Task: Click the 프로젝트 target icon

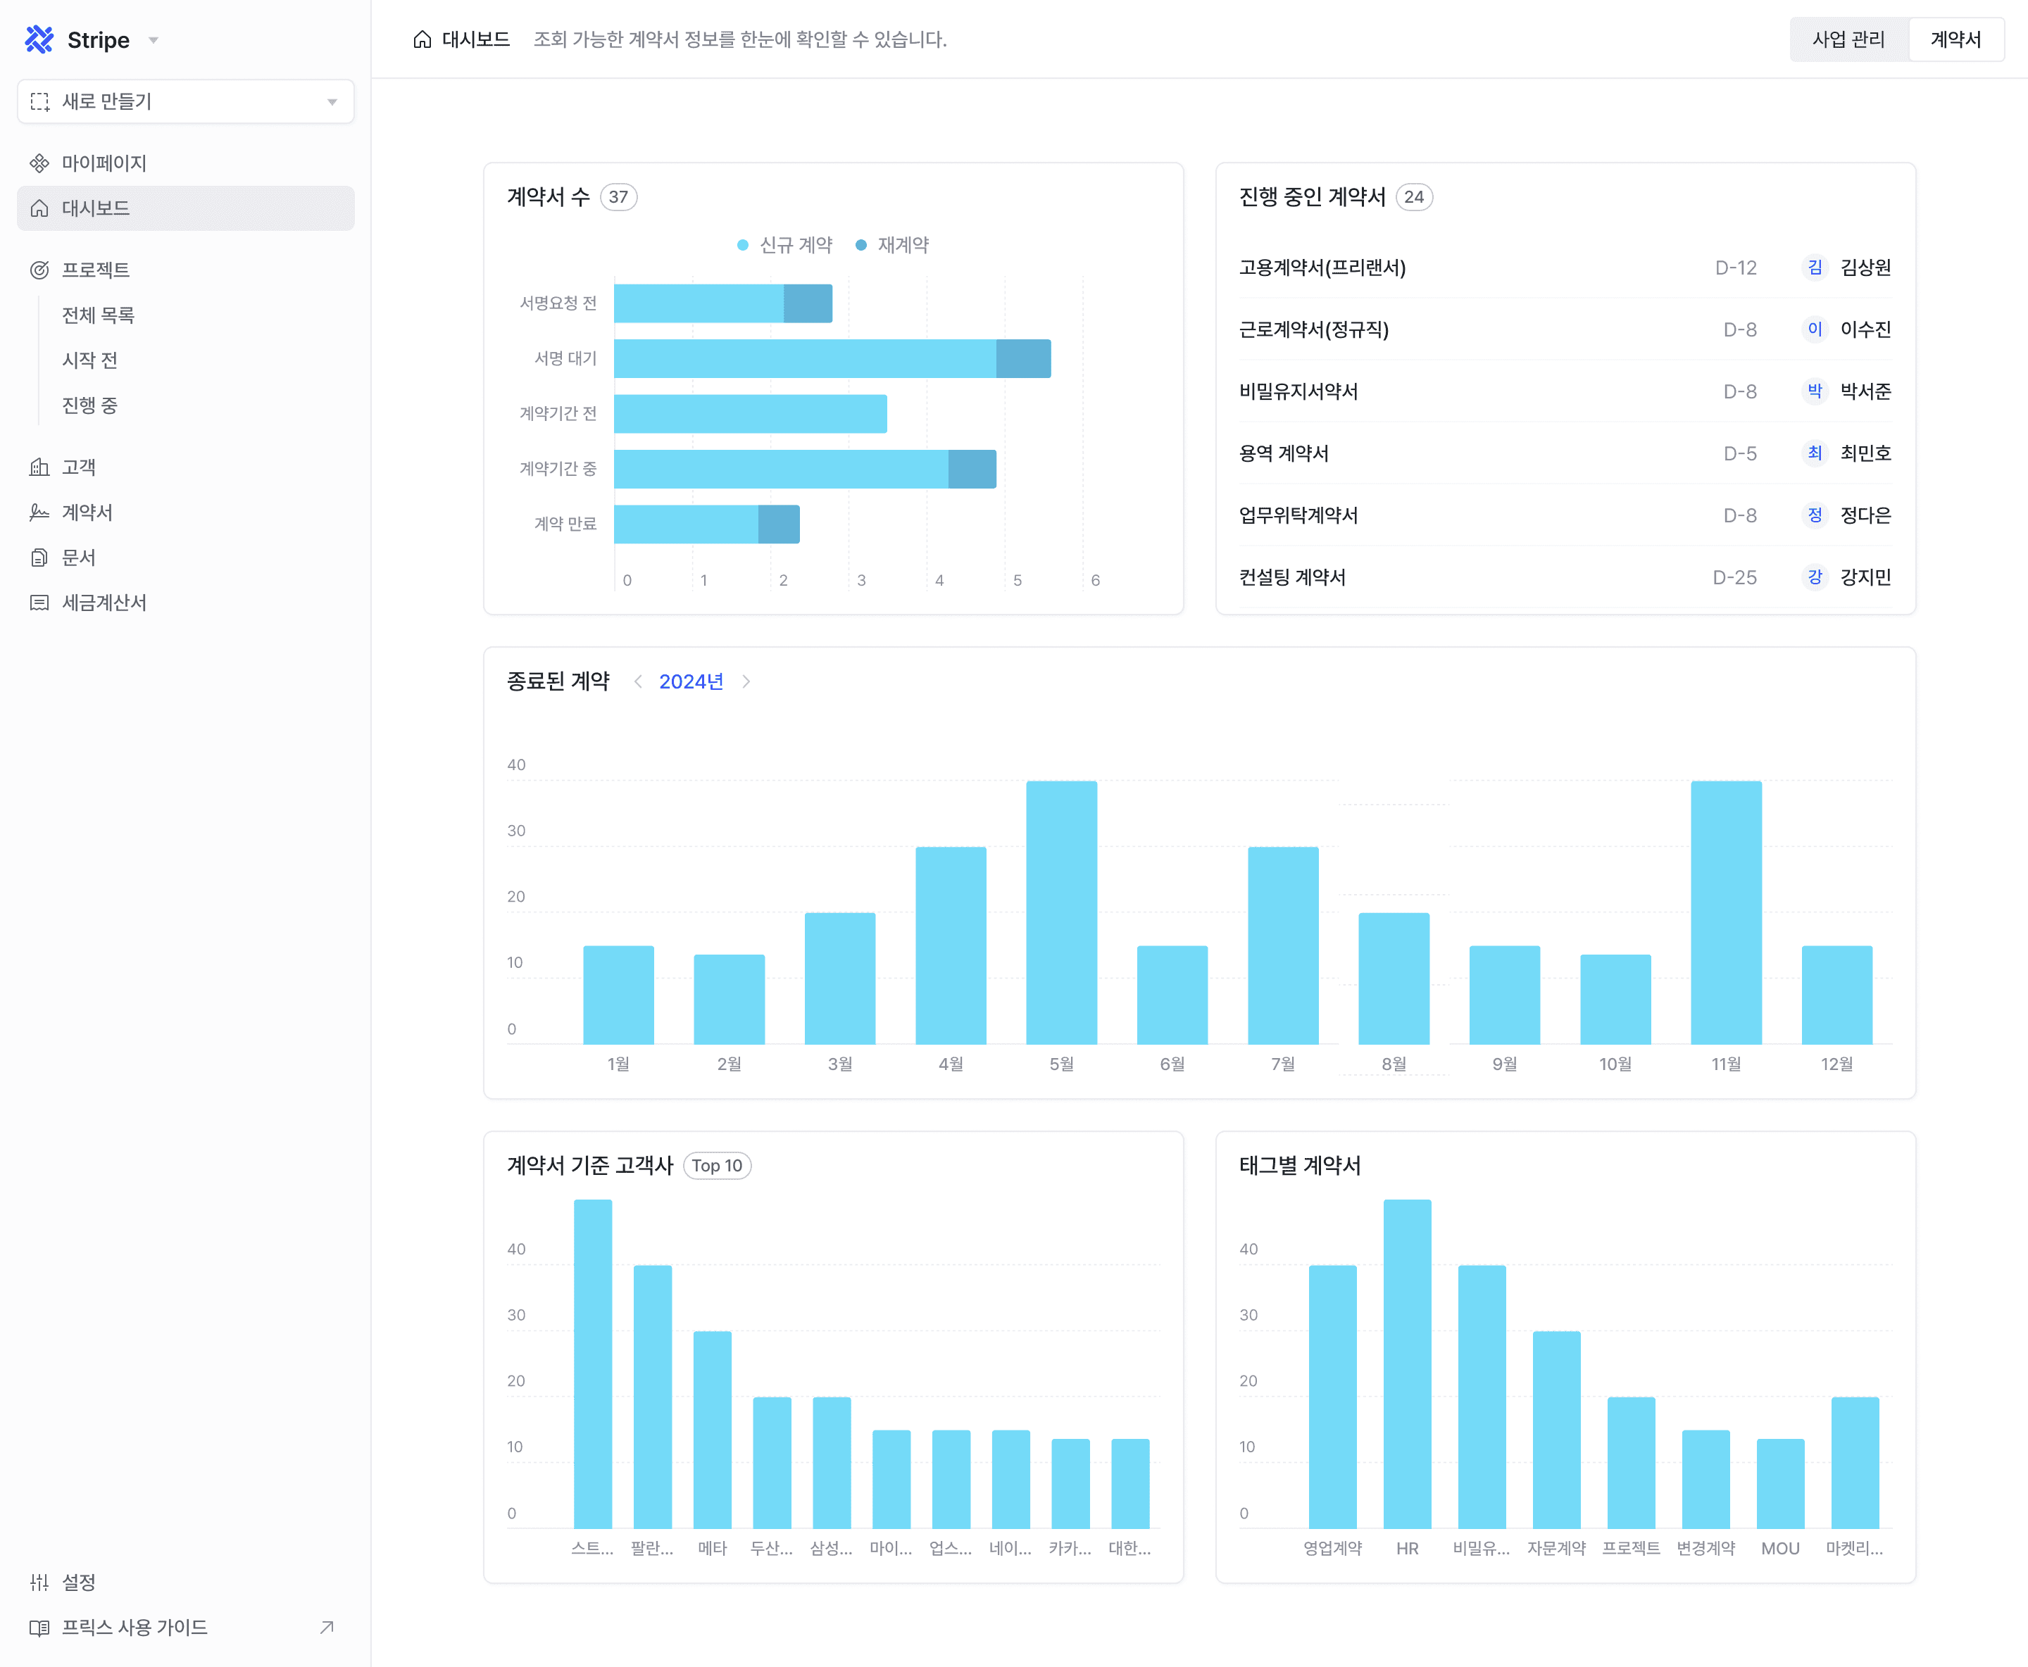Action: [x=39, y=270]
